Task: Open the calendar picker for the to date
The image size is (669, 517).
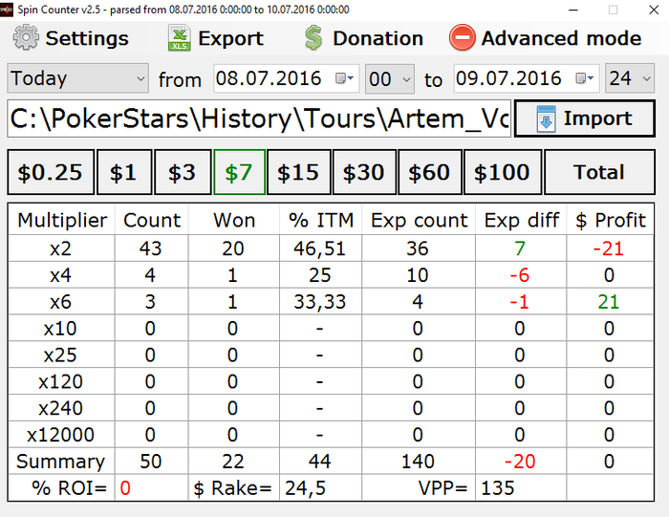Action: 585,78
